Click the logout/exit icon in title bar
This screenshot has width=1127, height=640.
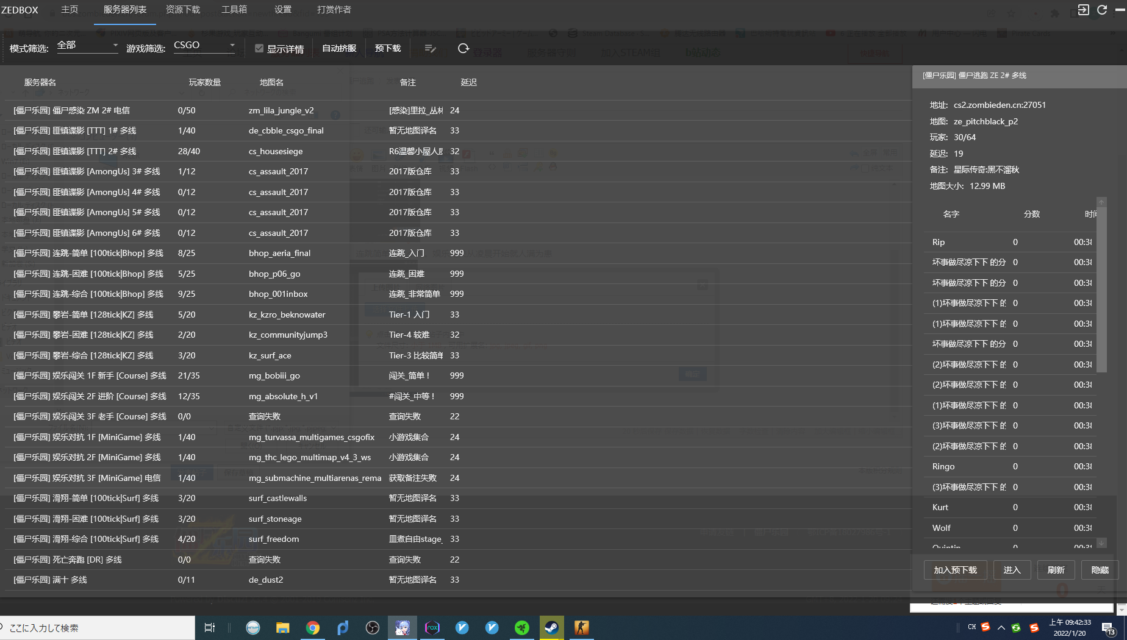(1084, 10)
